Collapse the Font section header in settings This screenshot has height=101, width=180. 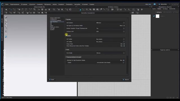click(67, 50)
